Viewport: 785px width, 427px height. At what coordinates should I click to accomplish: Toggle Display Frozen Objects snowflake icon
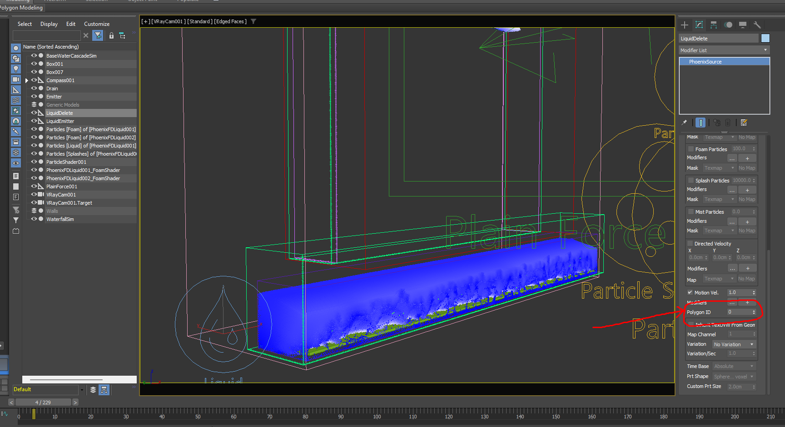pyautogui.click(x=16, y=152)
